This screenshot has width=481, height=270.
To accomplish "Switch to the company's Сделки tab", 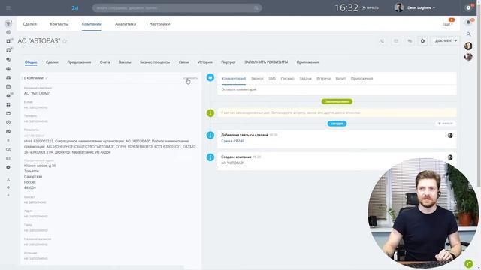I will pyautogui.click(x=52, y=62).
